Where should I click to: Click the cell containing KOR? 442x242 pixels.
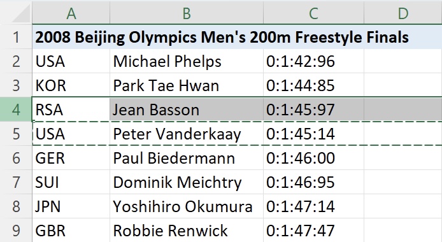point(71,85)
